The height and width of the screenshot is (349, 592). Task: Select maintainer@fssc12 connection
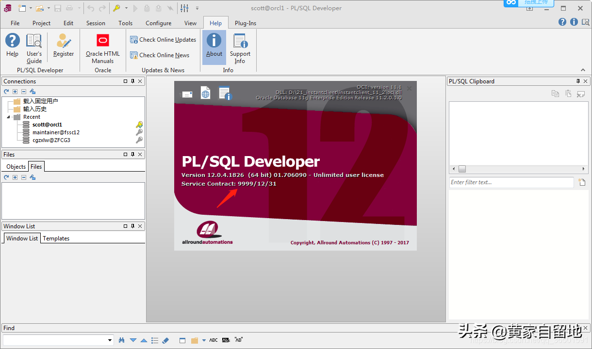(x=56, y=132)
